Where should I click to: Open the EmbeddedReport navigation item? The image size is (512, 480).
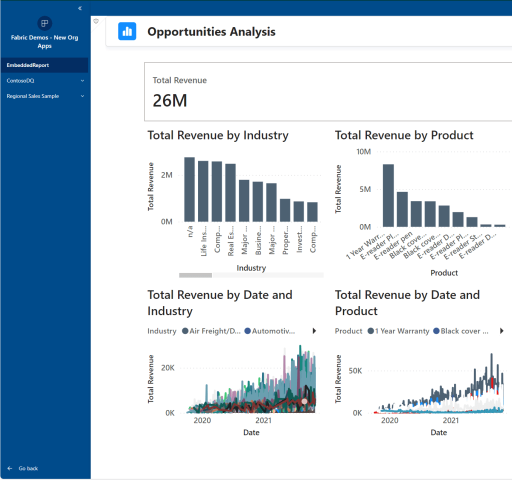pos(28,65)
